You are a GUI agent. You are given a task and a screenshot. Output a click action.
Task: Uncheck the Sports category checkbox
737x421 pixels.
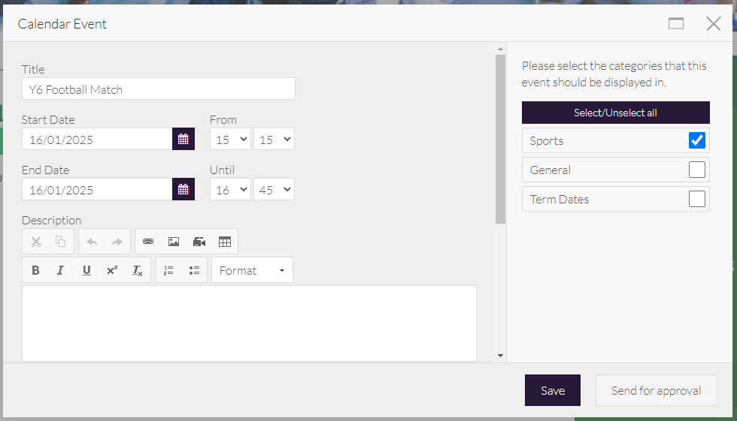click(696, 140)
